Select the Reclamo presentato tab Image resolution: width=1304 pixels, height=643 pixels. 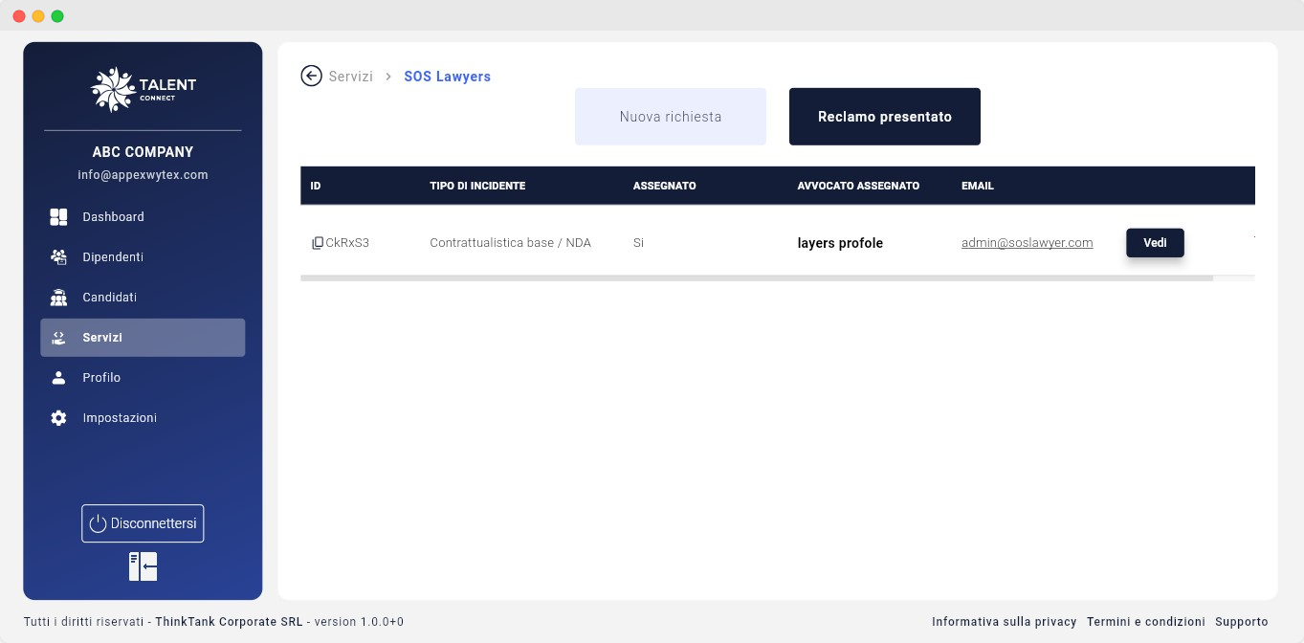point(884,117)
